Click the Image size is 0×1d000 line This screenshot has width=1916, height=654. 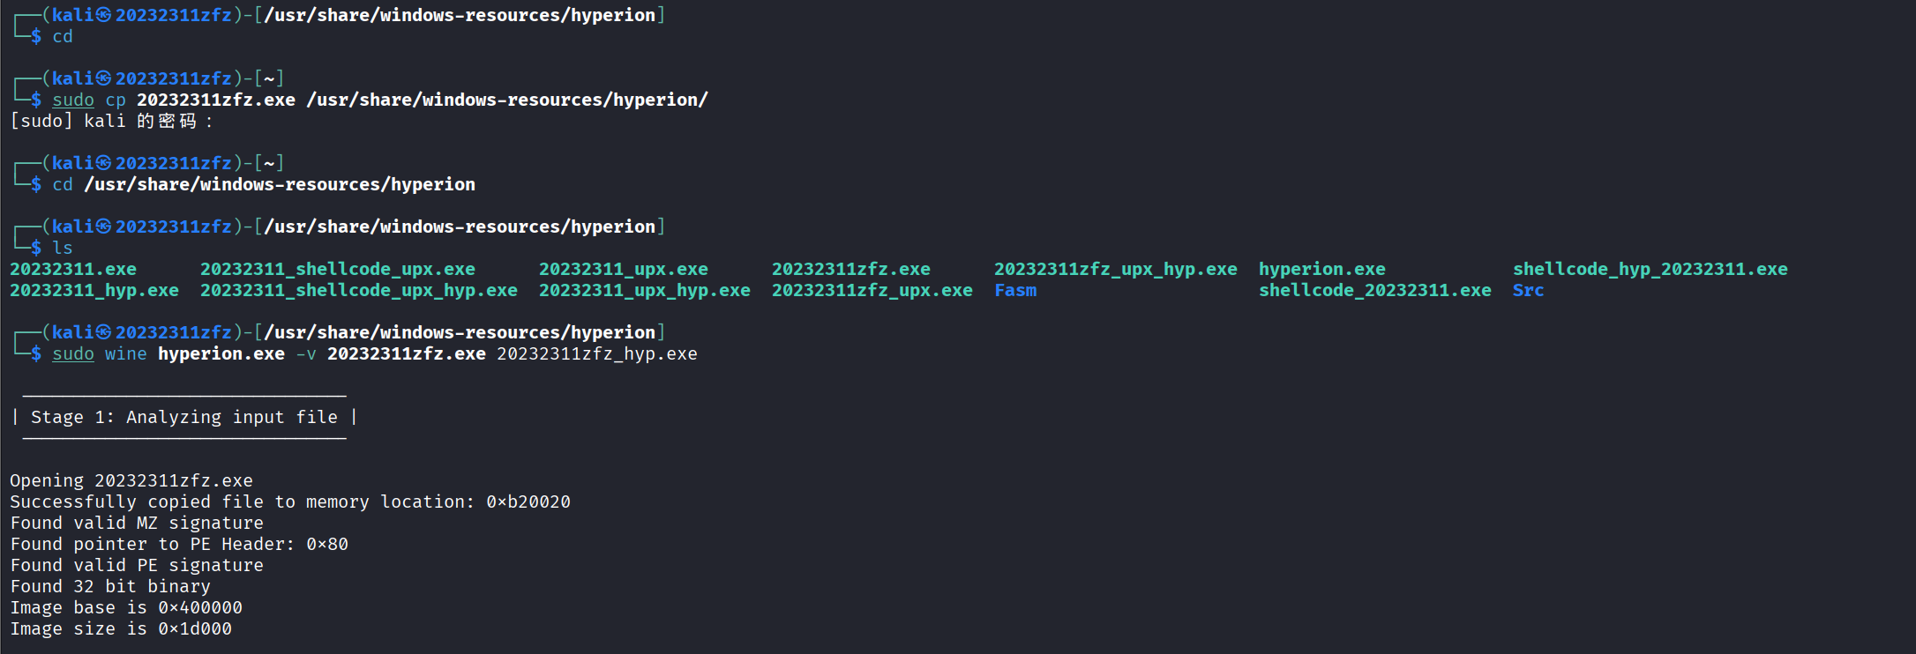tap(121, 628)
